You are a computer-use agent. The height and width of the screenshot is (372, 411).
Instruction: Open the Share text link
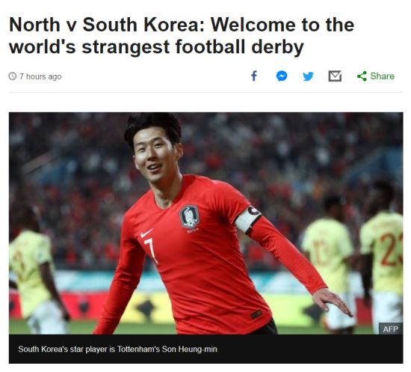tap(382, 76)
